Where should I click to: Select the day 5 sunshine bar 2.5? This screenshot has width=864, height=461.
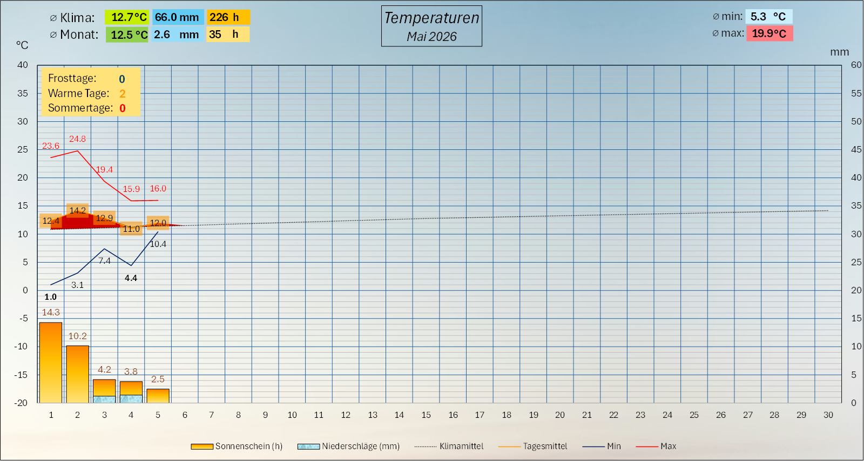click(158, 396)
